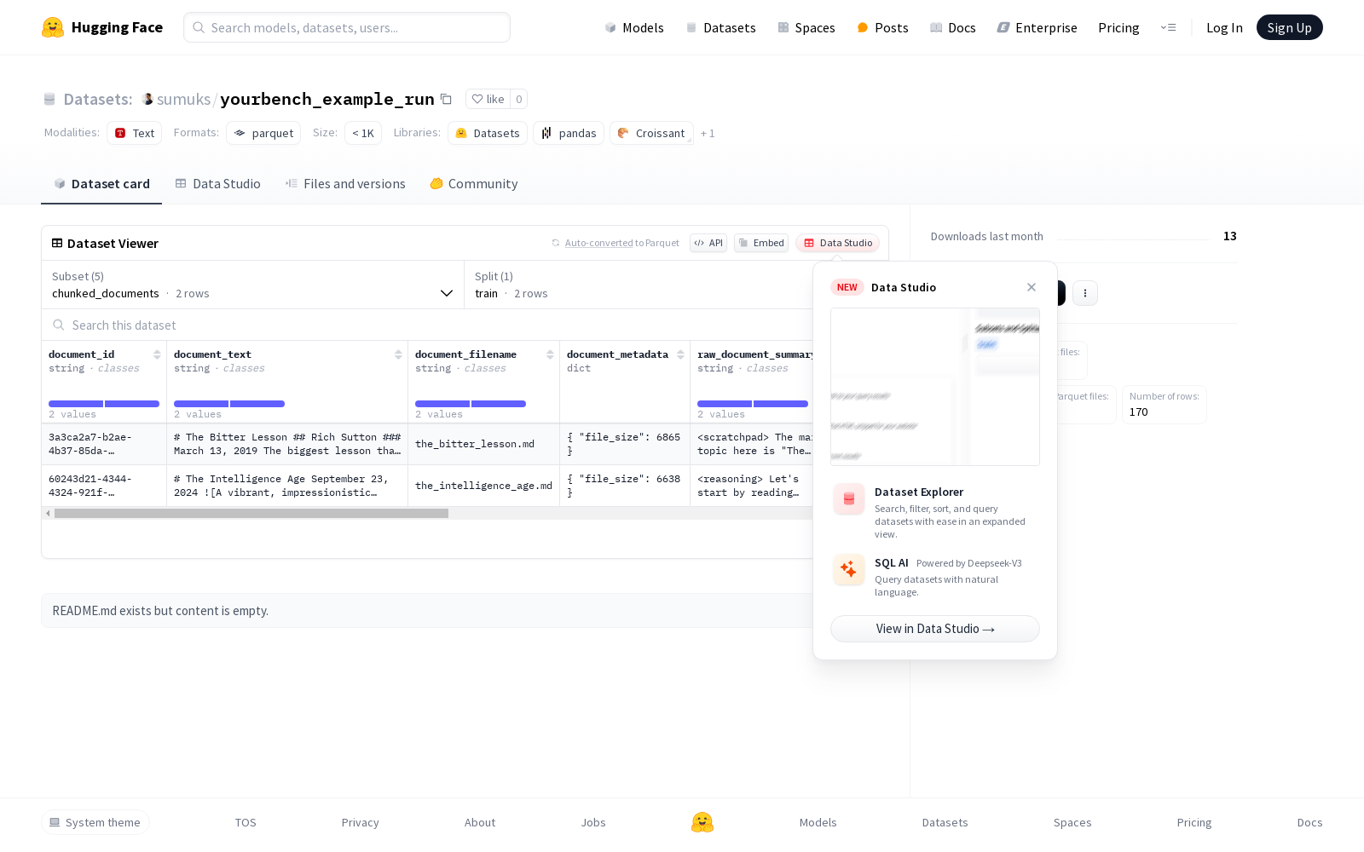
Task: Expand the Subset chunked_documents dropdown
Action: pos(252,285)
